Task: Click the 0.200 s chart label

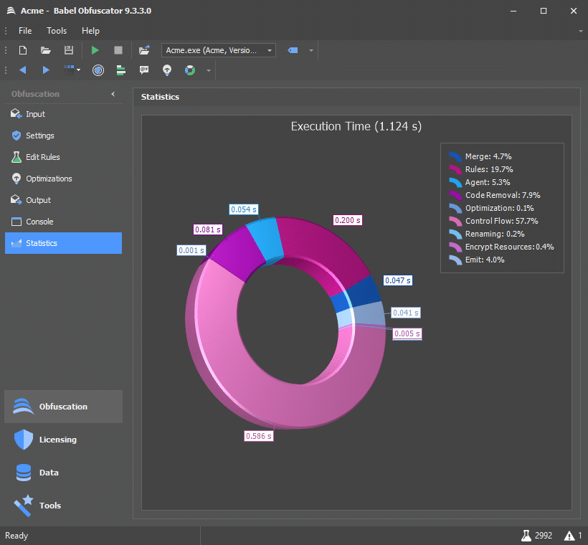Action: click(x=348, y=220)
